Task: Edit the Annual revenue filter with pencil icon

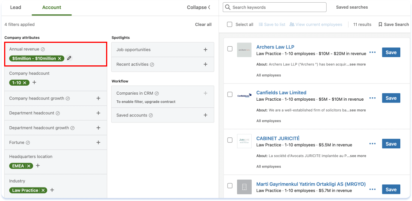Action: coord(69,58)
